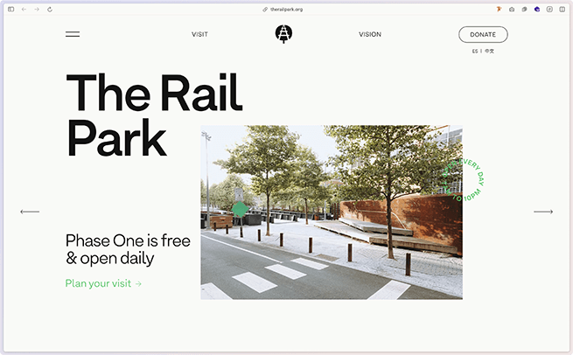Image resolution: width=573 pixels, height=355 pixels.
Task: Reload the page
Action: point(50,10)
